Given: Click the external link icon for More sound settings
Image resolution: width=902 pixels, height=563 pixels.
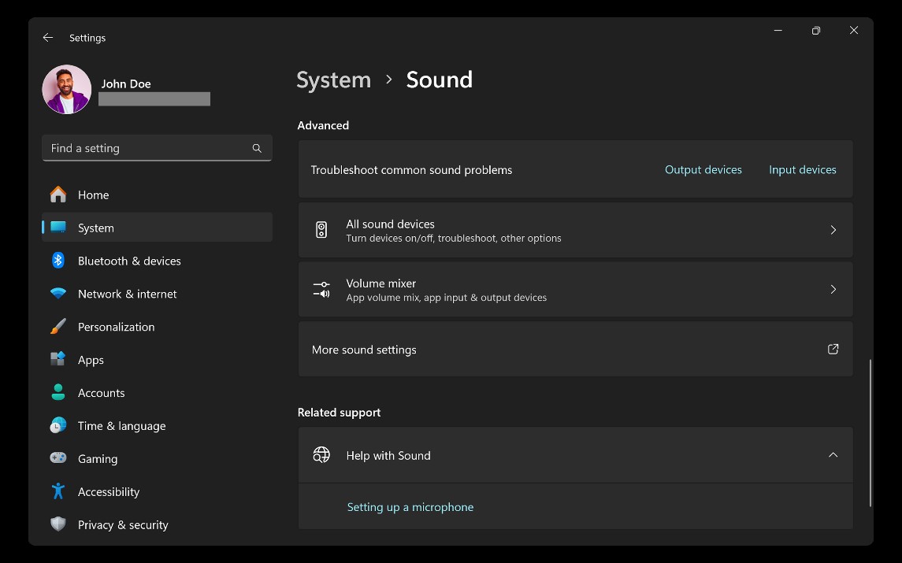Looking at the screenshot, I should point(833,349).
